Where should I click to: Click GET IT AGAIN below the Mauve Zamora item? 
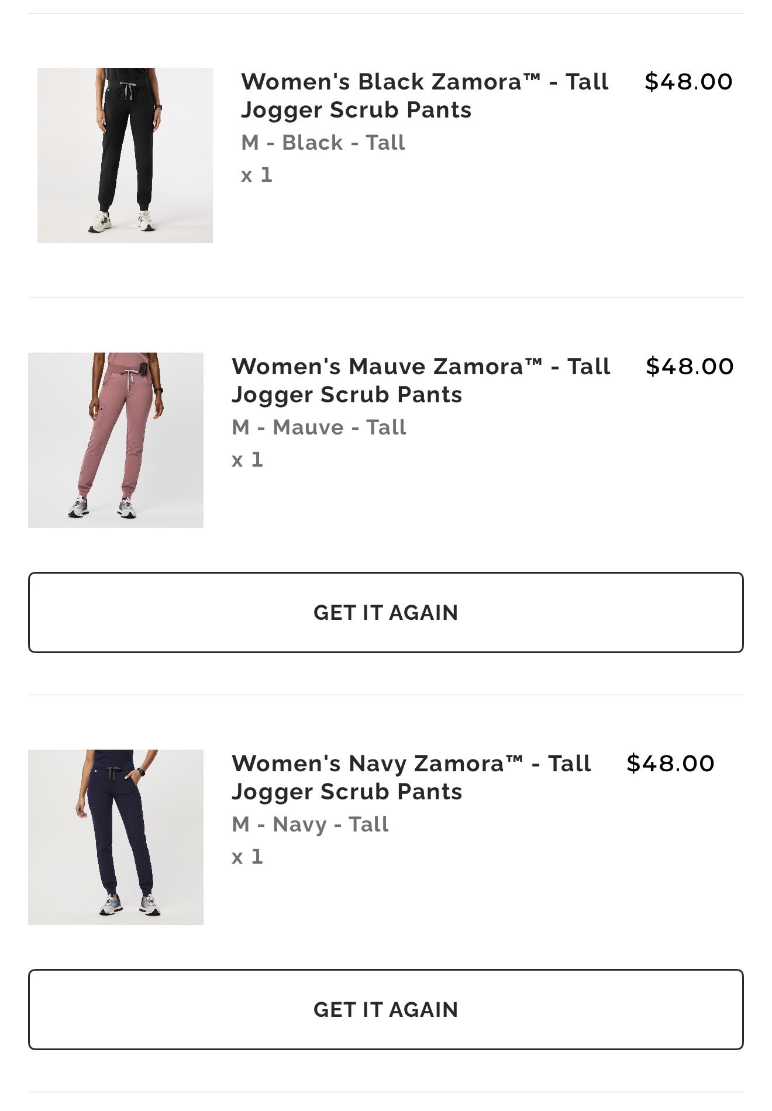[386, 613]
